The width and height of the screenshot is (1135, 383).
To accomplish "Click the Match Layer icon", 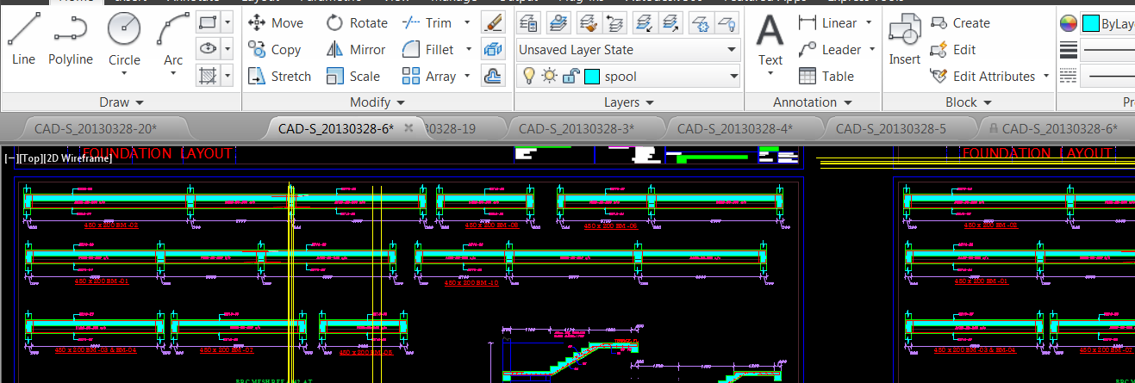I will (x=588, y=22).
